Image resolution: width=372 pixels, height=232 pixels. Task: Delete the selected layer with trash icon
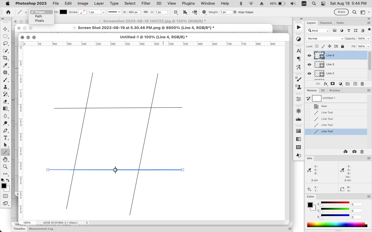coord(362,84)
